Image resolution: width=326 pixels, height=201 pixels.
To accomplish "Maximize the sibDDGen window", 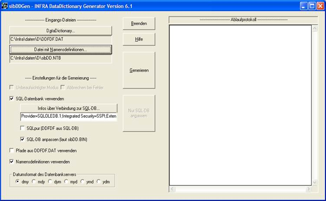I will [312, 6].
